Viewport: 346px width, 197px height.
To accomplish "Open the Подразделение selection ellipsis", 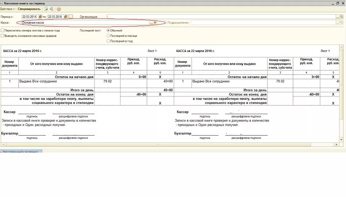I will (338, 22).
